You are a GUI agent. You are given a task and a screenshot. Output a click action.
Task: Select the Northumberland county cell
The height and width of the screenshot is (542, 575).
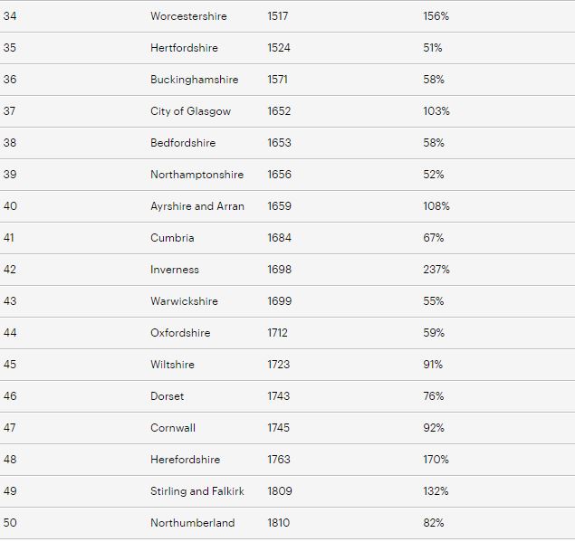193,523
